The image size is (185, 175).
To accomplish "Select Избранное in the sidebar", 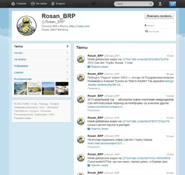I will [41, 66].
